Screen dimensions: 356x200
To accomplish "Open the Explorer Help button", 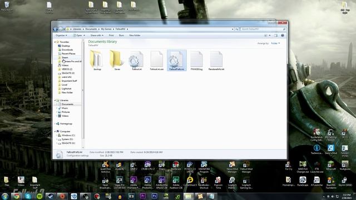I will click(x=283, y=36).
